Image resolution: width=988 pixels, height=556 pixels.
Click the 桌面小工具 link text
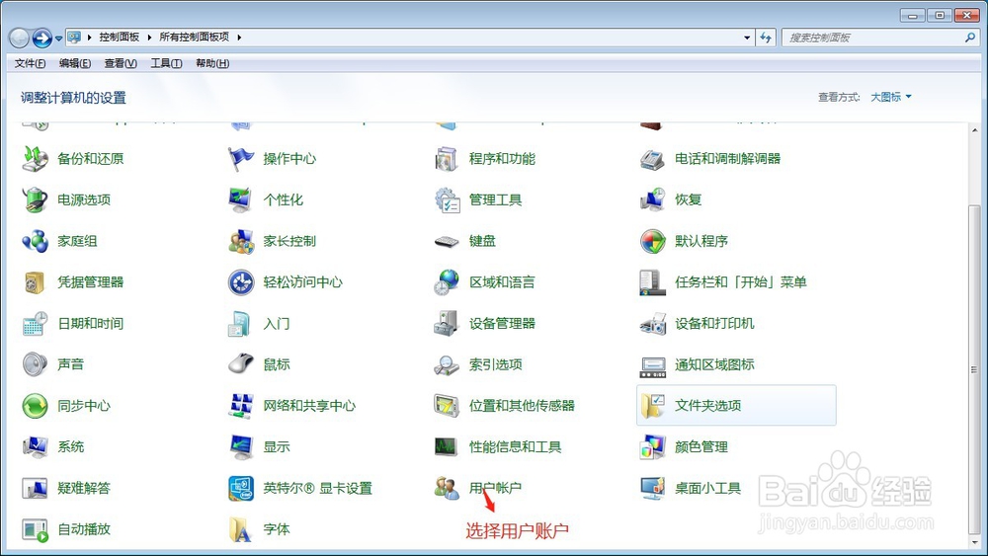[707, 488]
